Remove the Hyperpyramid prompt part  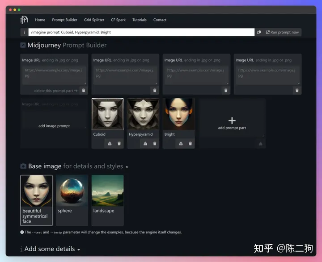pyautogui.click(x=155, y=144)
